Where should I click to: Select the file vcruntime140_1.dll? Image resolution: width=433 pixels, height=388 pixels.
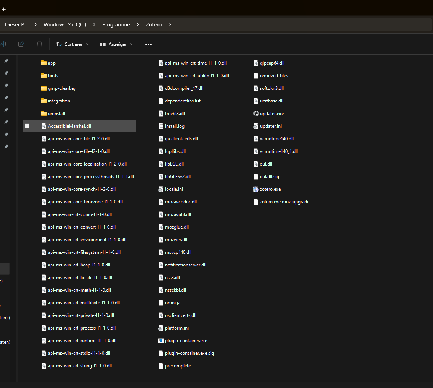[x=279, y=151]
